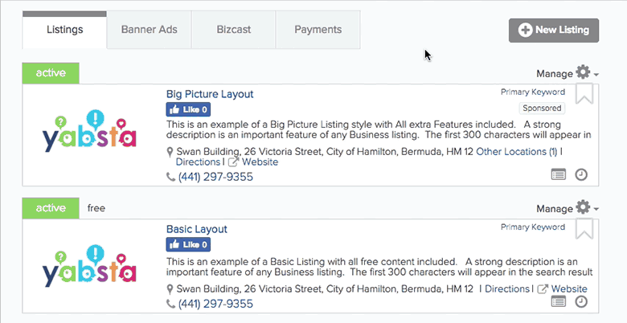Open the Bizcast tab
This screenshot has height=323, width=627.
pyautogui.click(x=234, y=30)
